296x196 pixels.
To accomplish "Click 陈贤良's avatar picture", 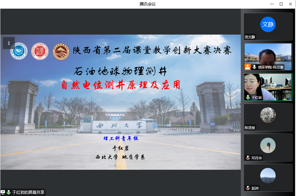I will (268, 115).
